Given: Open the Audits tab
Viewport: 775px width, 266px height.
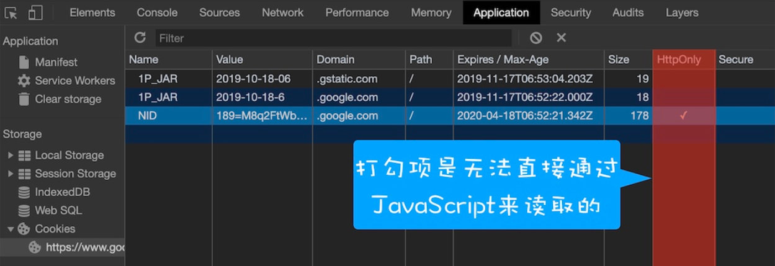Looking at the screenshot, I should click(628, 12).
